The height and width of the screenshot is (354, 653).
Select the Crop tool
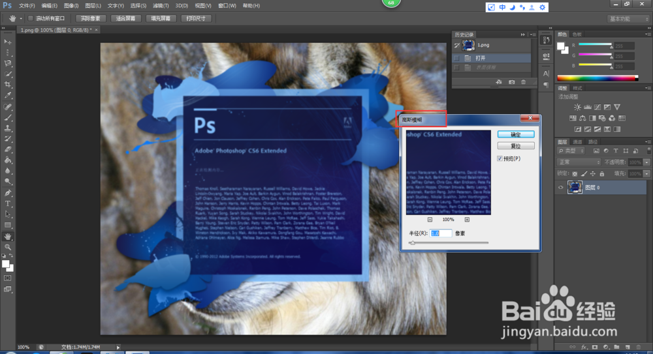point(8,85)
